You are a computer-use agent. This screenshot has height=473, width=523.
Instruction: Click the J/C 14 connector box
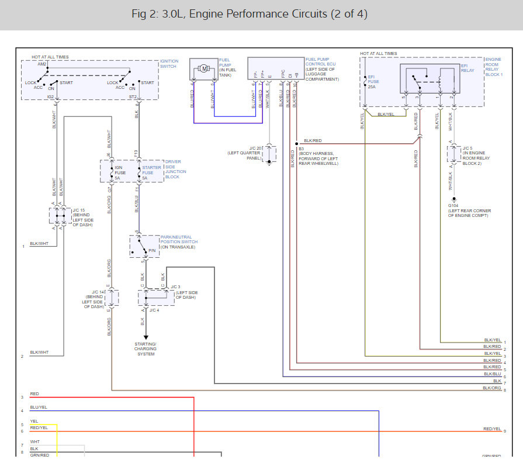112,298
